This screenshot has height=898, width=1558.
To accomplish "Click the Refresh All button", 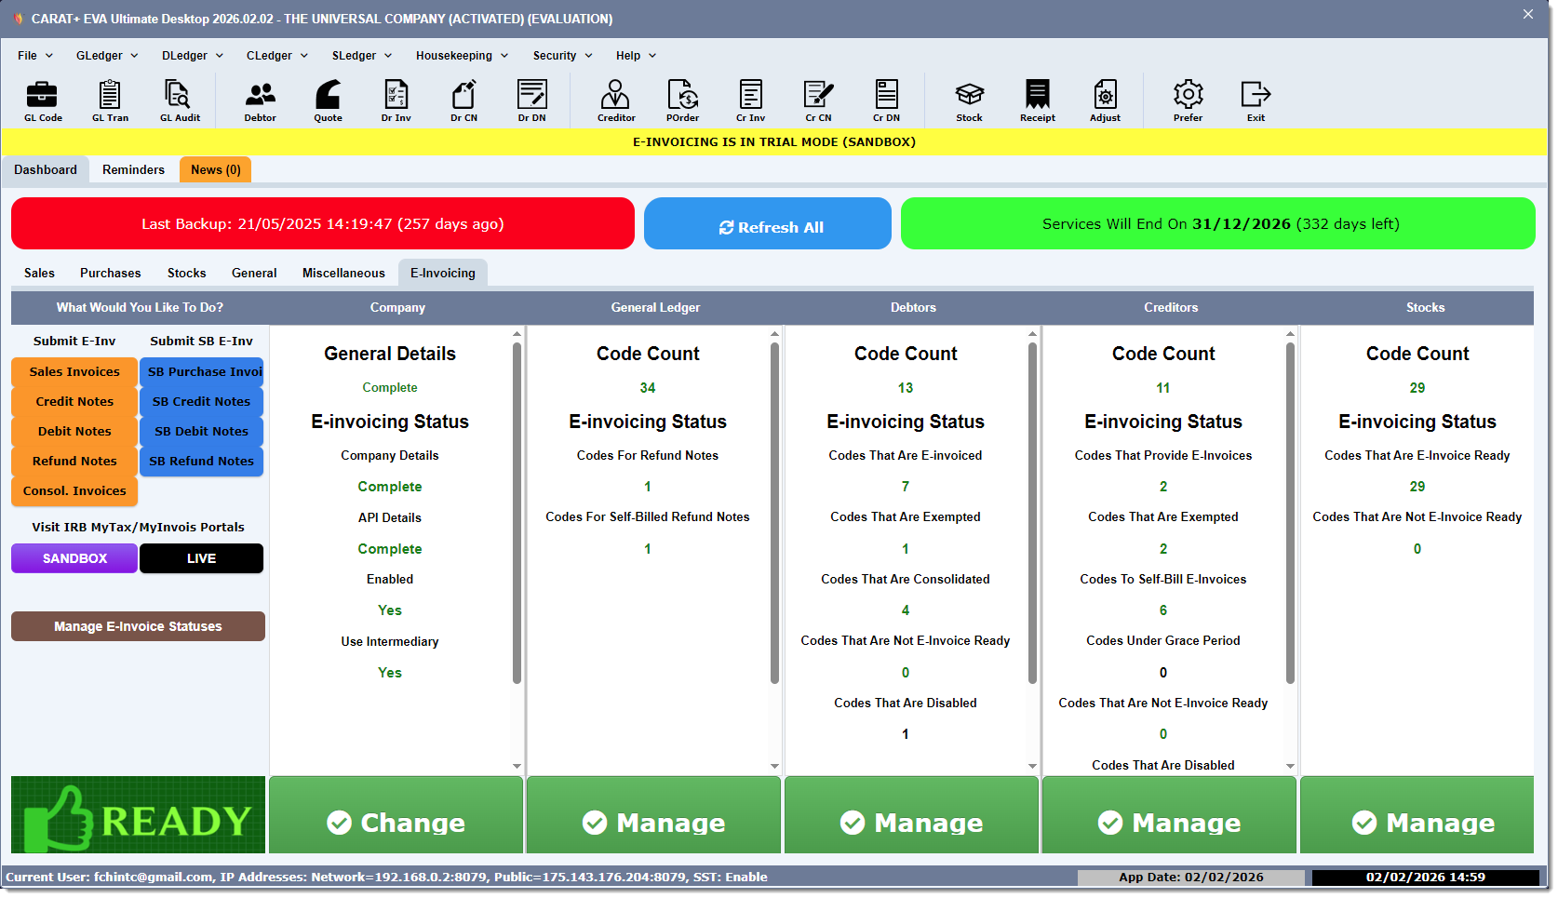I will pos(768,224).
